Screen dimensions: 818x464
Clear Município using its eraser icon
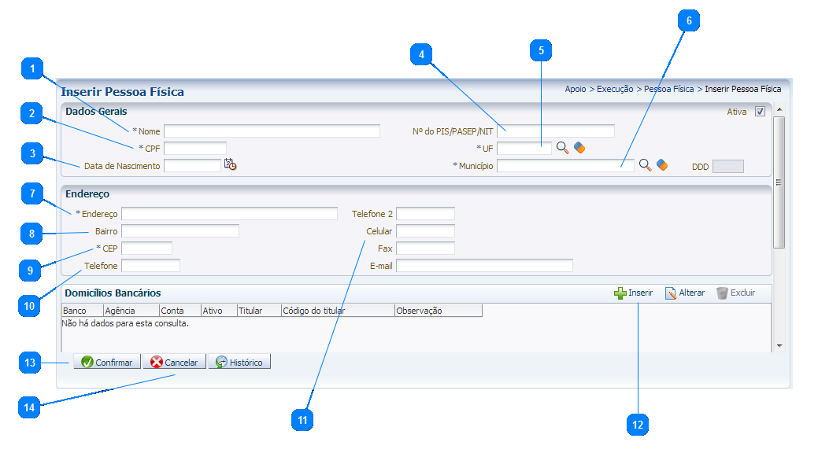661,165
